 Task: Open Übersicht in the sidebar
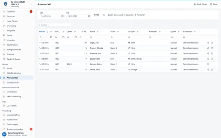(x=17, y=11)
